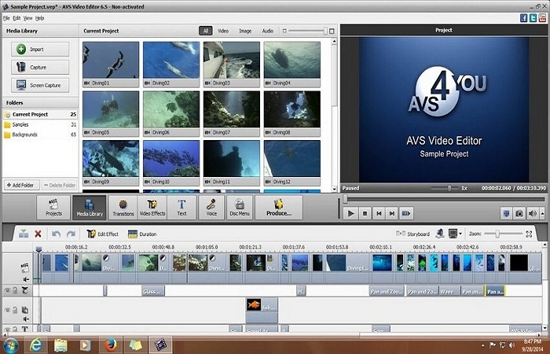Viewport: 550px width, 354px height.
Task: Select the Diving07 clip thumbnail
Action: click(x=232, y=113)
